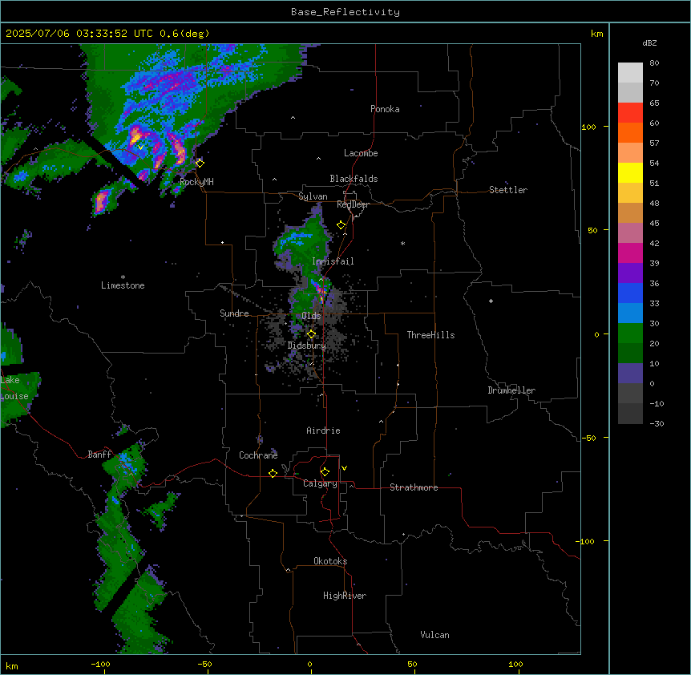Click the Stettler city label
The image size is (691, 675).
(x=508, y=190)
